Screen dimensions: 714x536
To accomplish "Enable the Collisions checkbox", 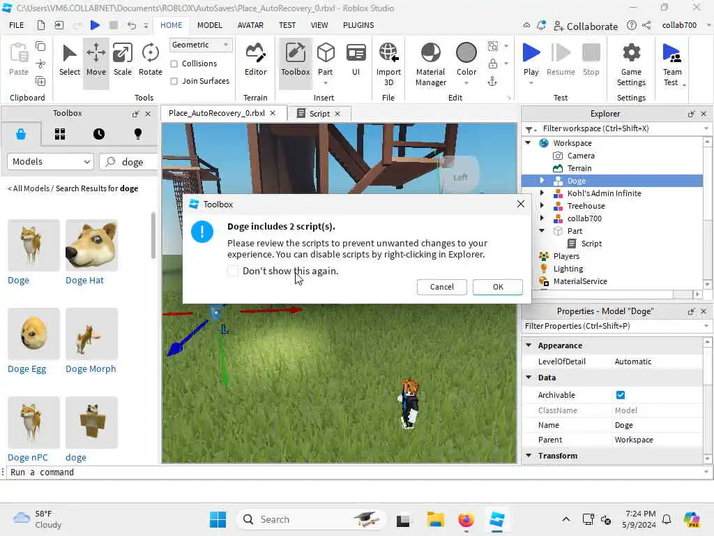I will point(174,64).
